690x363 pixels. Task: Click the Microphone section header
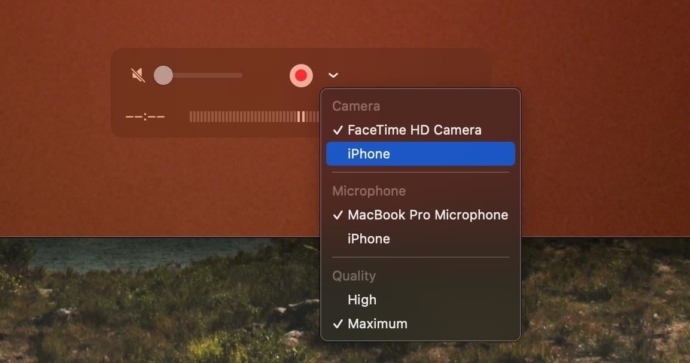pos(369,191)
